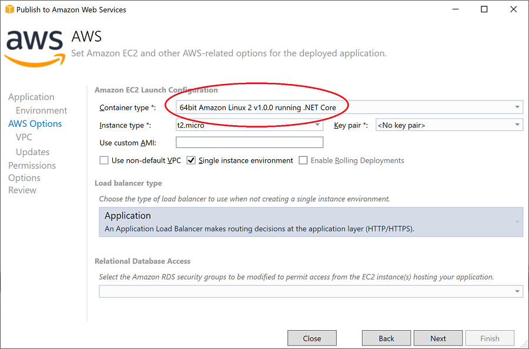Click the Back button
Image resolution: width=529 pixels, height=349 pixels.
[x=386, y=338]
